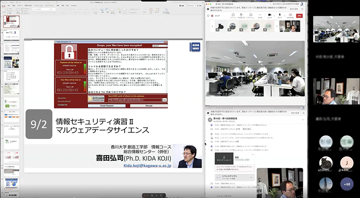The height and width of the screenshot is (198, 360).
Task: Select presenter video tile in participant strip
Action: tap(290, 26)
